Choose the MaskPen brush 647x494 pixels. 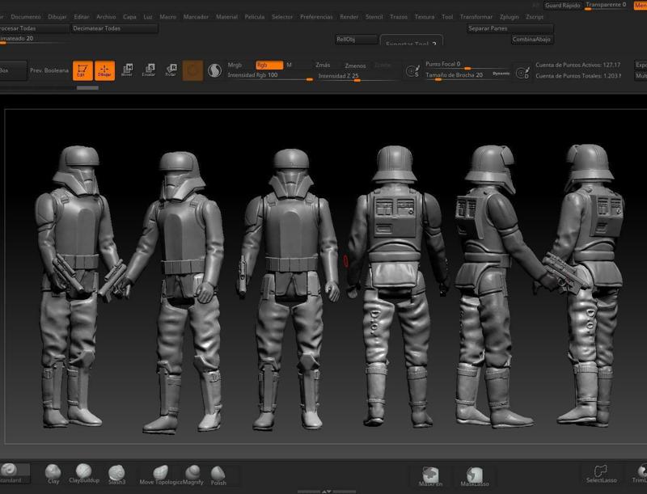tap(430, 475)
